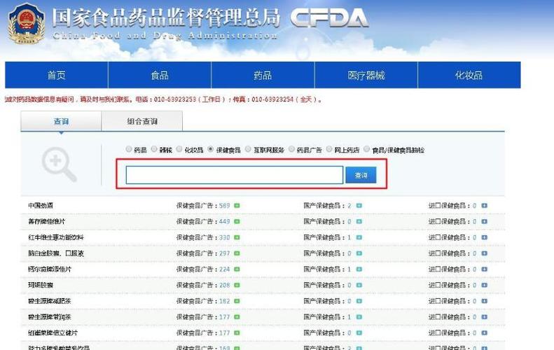Click green plus icon beside ad count 297
The width and height of the screenshot is (554, 350).
(237, 253)
